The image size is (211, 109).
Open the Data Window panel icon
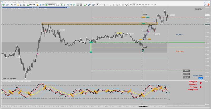[x=15, y=5]
